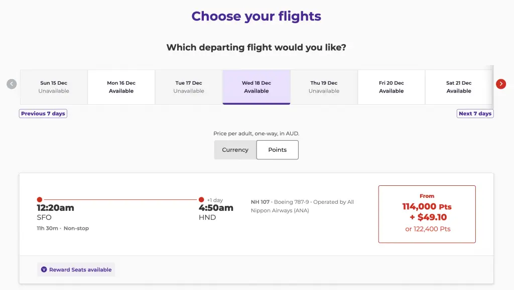Viewport: 514px width, 290px height.
Task: Select the Mon 16 Dec date tab
Action: pyautogui.click(x=121, y=87)
